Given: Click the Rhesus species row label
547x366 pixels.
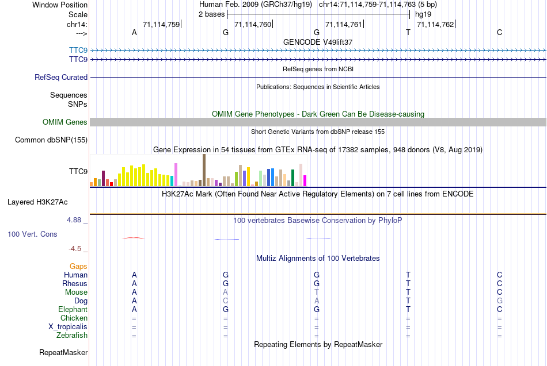Looking at the screenshot, I should 75,283.
